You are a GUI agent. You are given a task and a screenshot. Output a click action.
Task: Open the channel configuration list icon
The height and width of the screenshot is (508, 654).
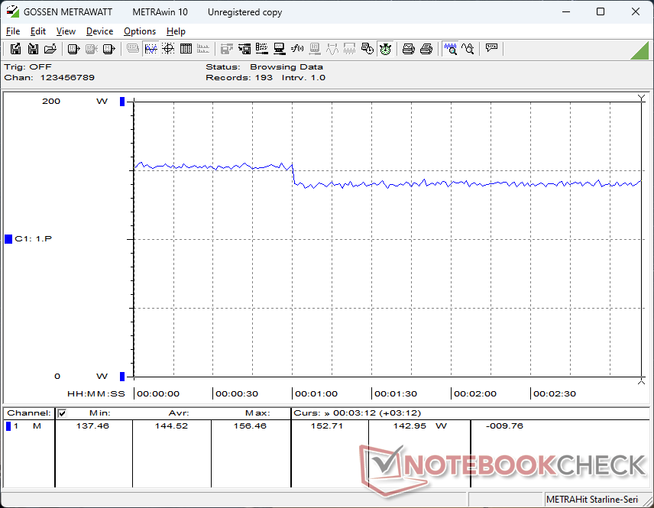click(262, 49)
